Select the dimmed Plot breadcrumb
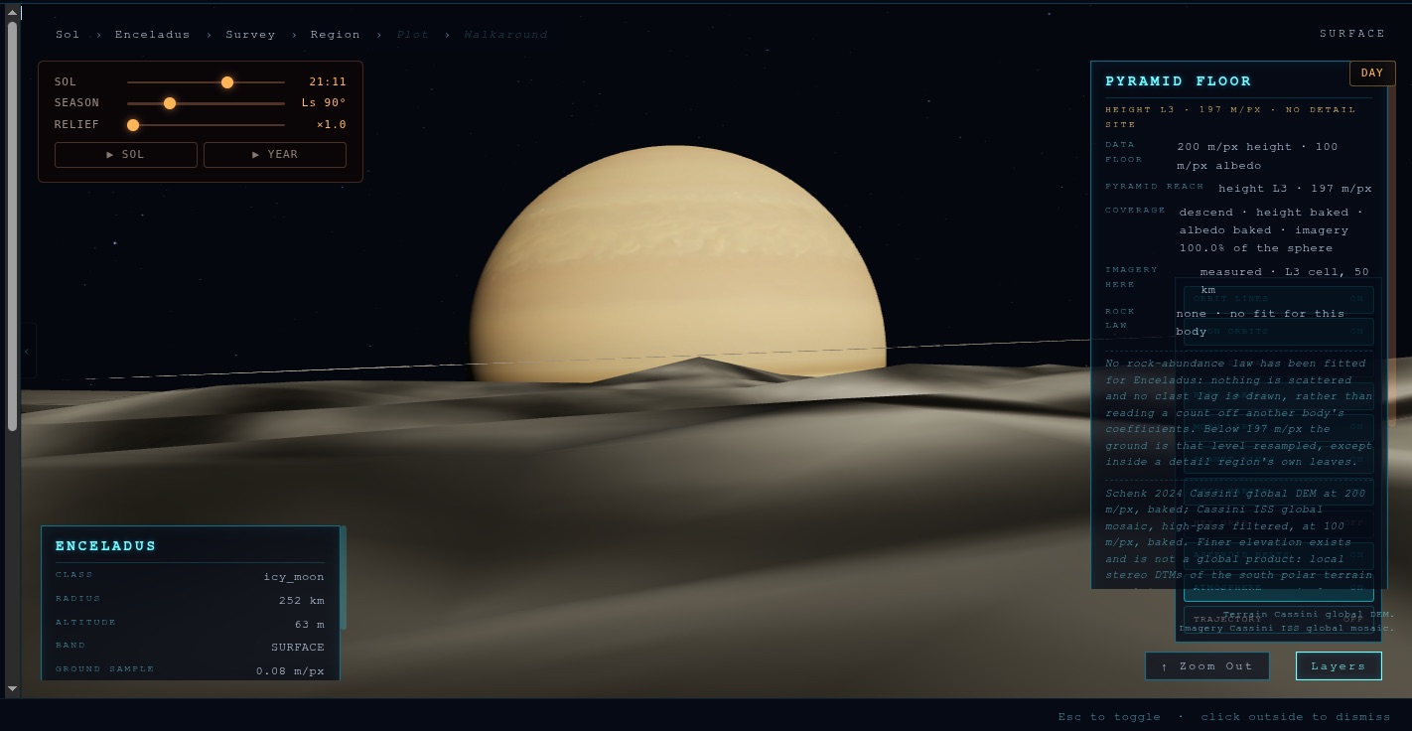1412x731 pixels. pos(413,35)
